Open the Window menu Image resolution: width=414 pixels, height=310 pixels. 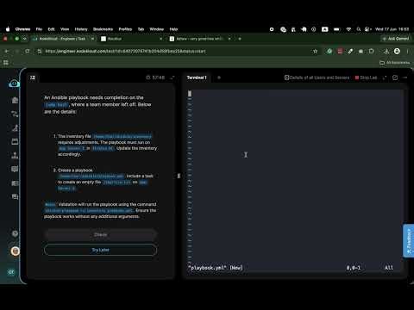(x=157, y=29)
